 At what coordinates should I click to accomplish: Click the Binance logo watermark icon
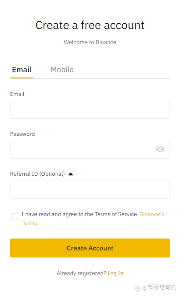137,288
